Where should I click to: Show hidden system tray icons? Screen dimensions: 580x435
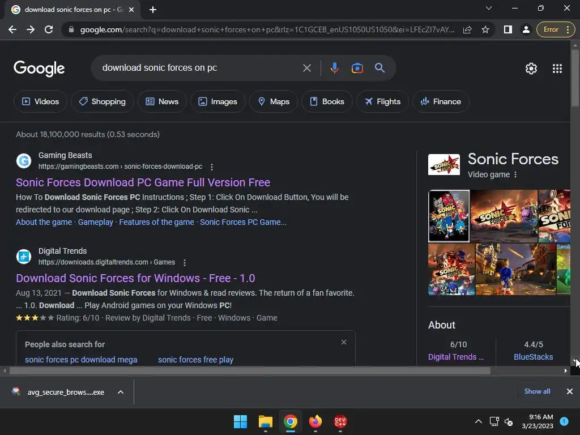tap(478, 421)
